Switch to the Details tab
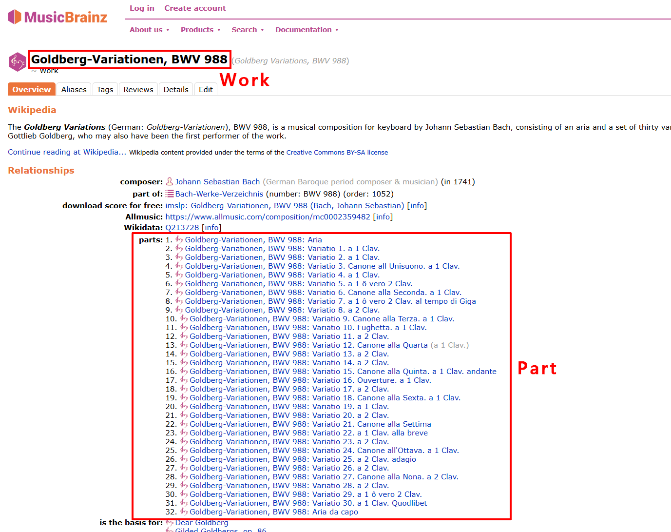Image resolution: width=671 pixels, height=532 pixels. (x=176, y=89)
